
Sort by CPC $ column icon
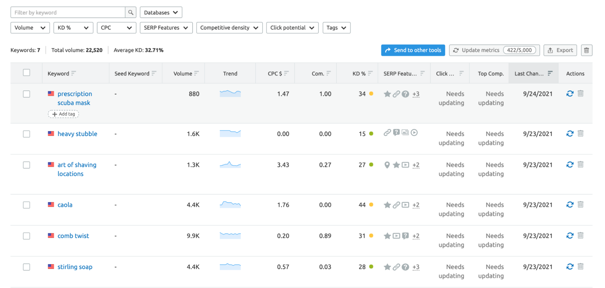pyautogui.click(x=286, y=73)
